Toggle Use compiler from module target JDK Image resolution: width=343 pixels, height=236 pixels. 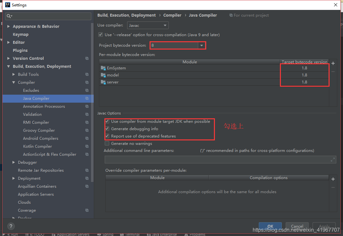[107, 121]
